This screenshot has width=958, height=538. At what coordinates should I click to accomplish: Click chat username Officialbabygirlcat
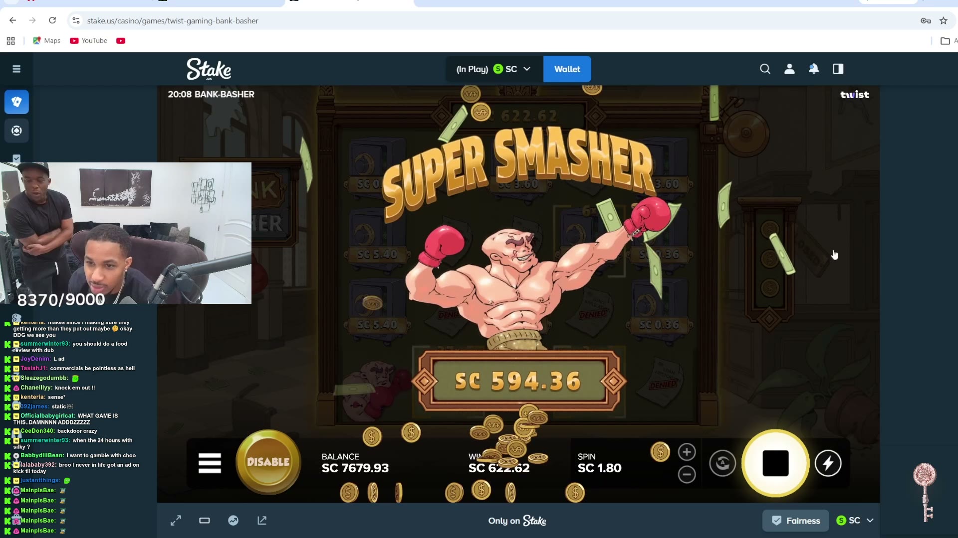click(x=48, y=416)
